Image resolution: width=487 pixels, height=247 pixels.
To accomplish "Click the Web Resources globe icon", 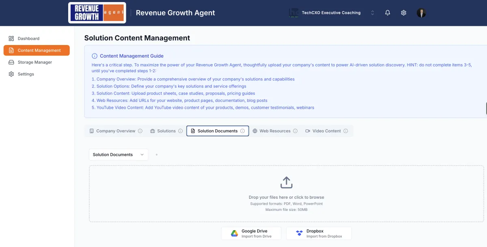I will (255, 131).
